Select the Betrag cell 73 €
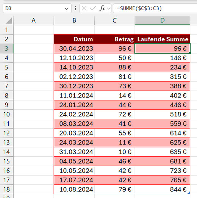197x198 pixels. 114,86
